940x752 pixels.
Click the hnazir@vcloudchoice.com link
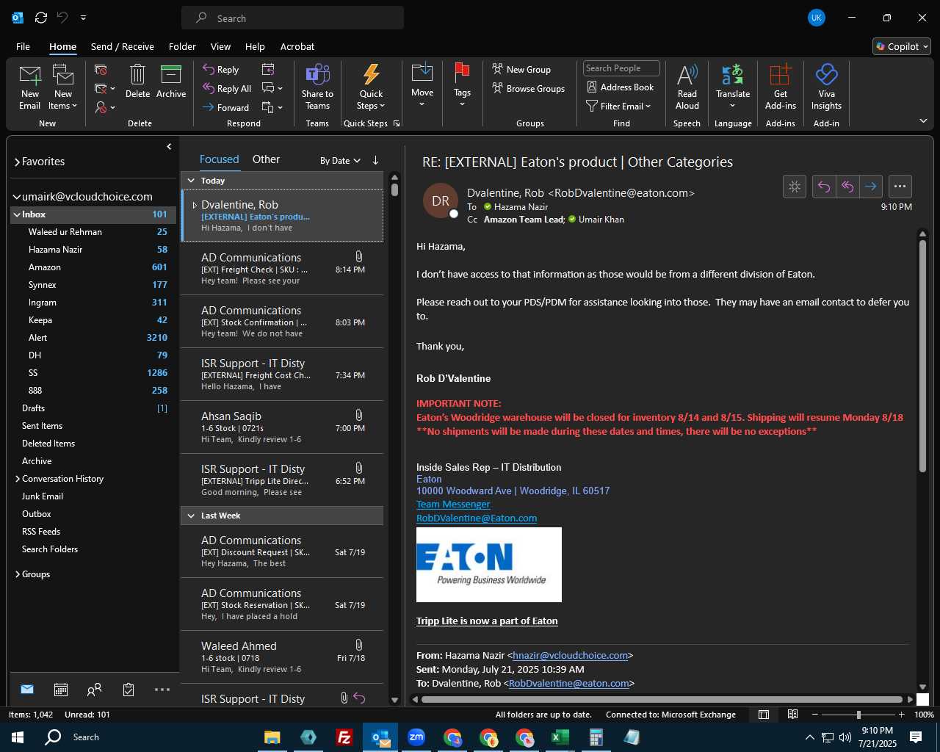pyautogui.click(x=571, y=656)
